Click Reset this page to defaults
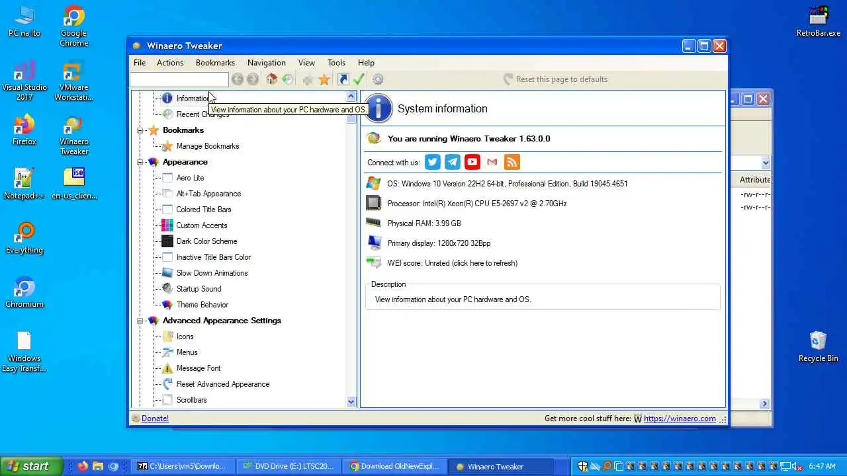Image resolution: width=847 pixels, height=476 pixels. [x=555, y=79]
